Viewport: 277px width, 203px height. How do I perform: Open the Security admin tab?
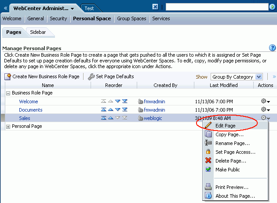58,18
